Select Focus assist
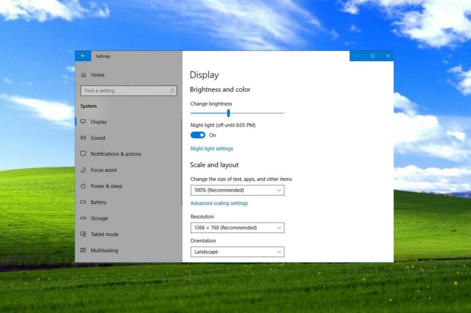The height and width of the screenshot is (313, 471). 104,170
